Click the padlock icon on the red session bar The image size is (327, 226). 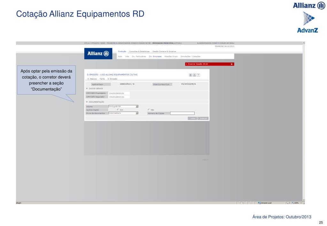click(231, 64)
